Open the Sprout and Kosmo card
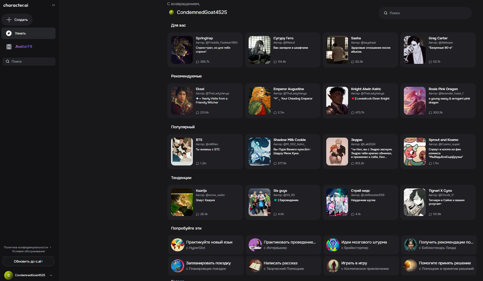The image size is (483, 281). (438, 152)
